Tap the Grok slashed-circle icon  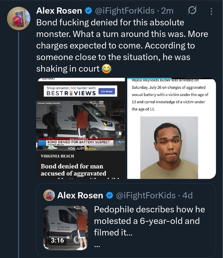click(192, 10)
